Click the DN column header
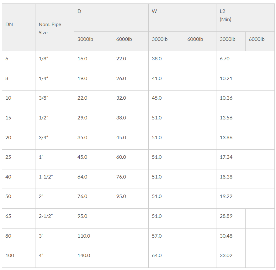This screenshot has width=276, height=270. (x=9, y=25)
